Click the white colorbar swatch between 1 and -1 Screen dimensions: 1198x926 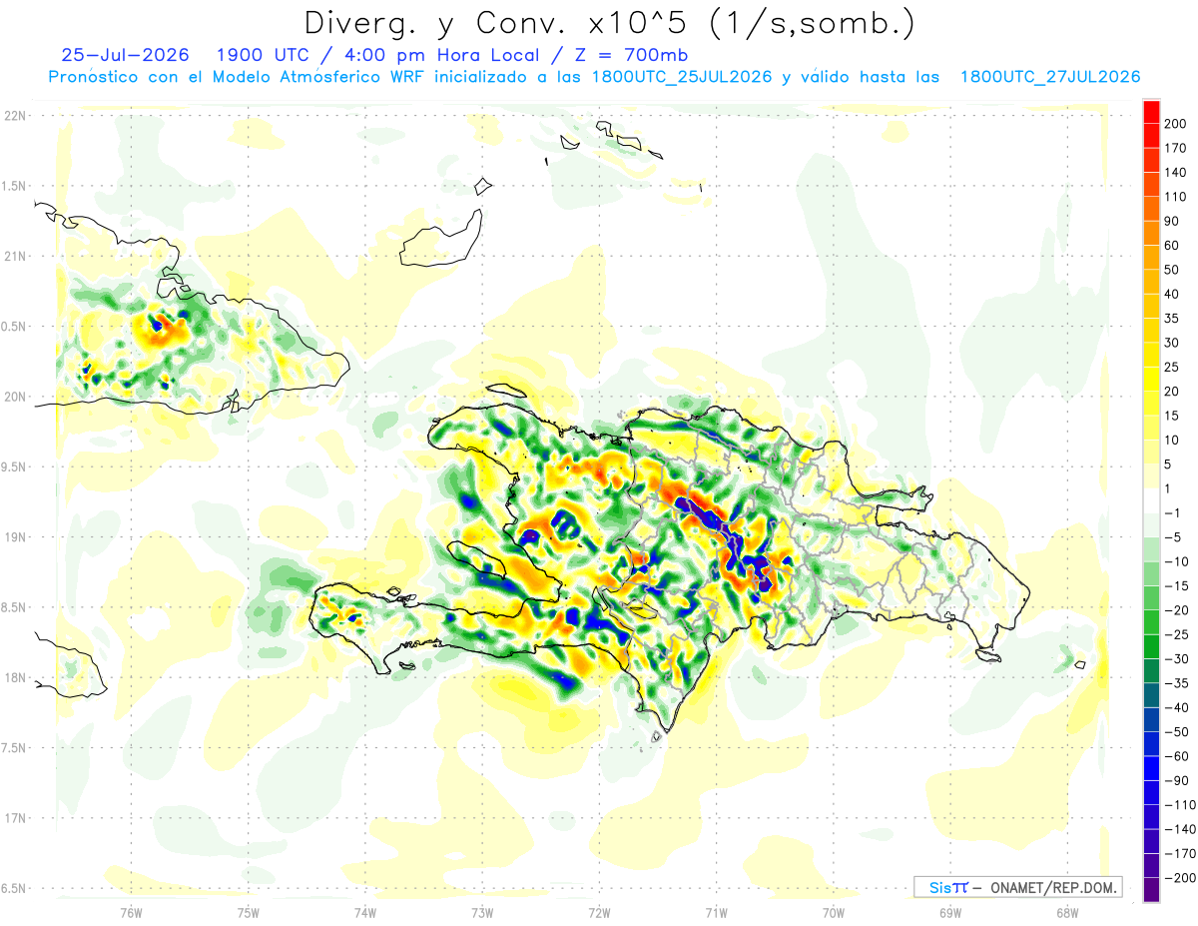pos(1151,499)
